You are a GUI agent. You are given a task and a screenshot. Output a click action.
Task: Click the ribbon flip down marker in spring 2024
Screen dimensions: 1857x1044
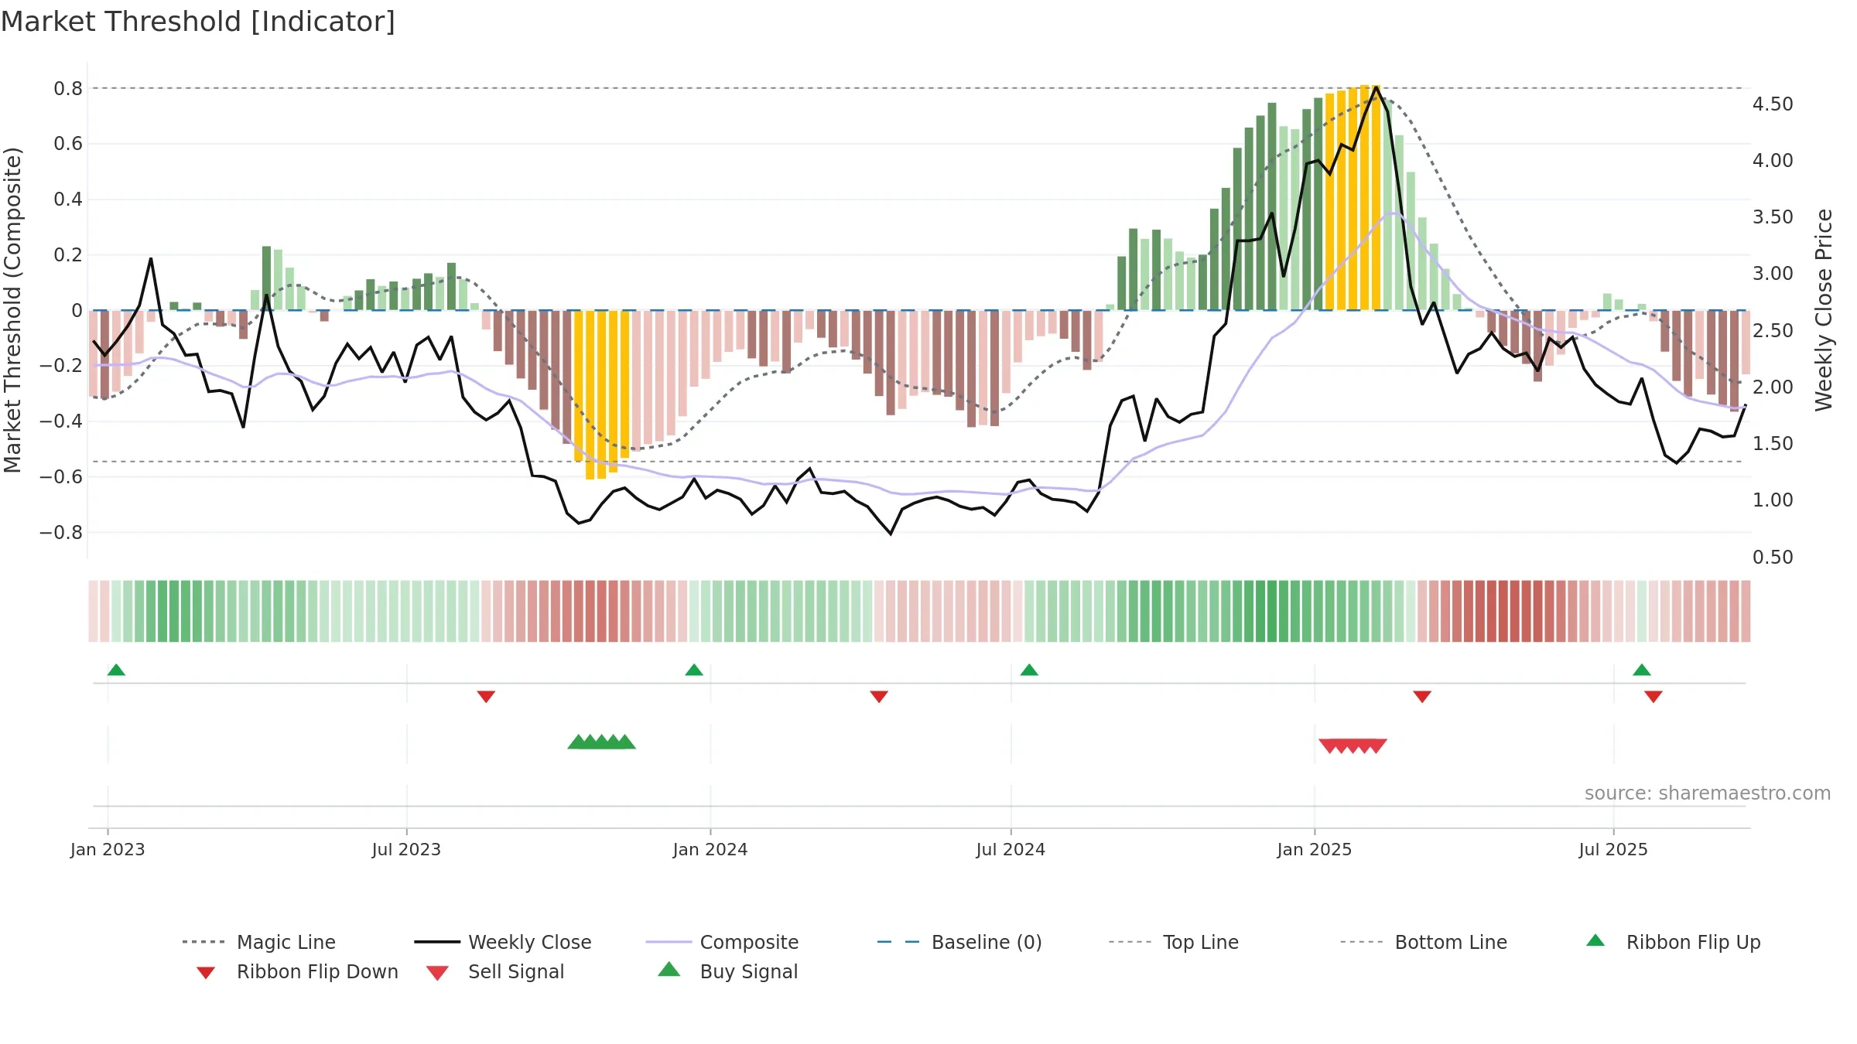[879, 697]
